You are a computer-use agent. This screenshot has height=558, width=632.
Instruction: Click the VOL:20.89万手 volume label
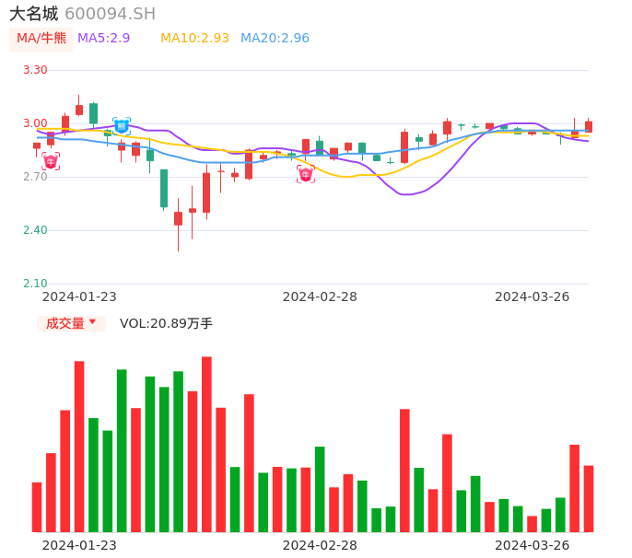(x=166, y=323)
